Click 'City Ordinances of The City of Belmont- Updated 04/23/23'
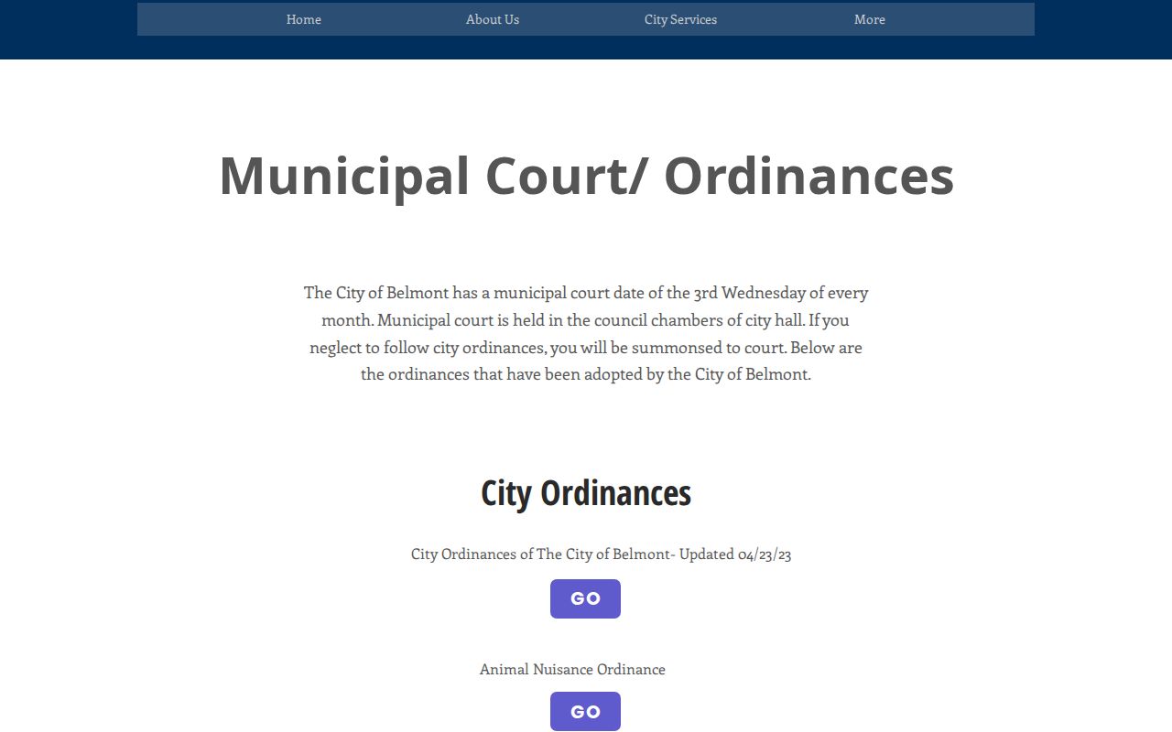This screenshot has width=1172, height=732. click(601, 554)
